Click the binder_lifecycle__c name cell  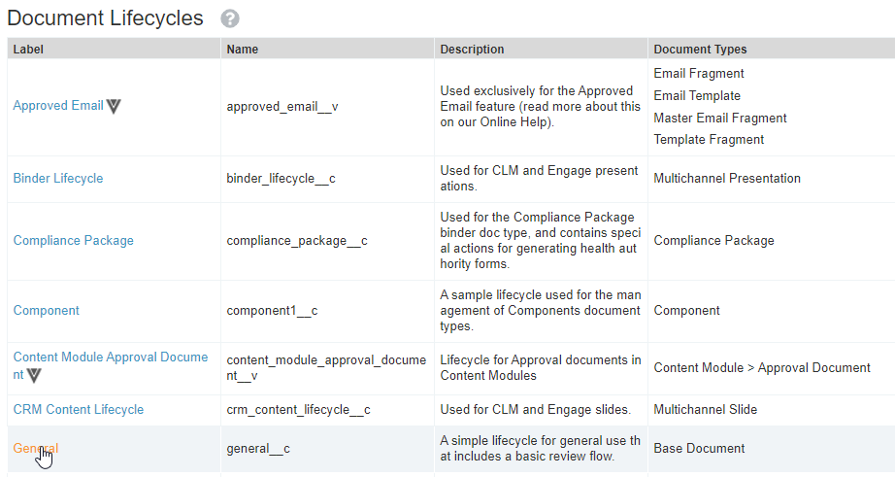tap(281, 180)
